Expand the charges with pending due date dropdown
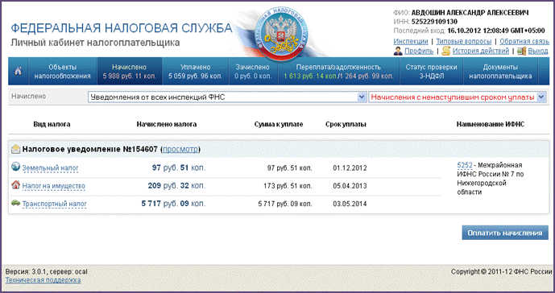The image size is (555, 293). 457,97
